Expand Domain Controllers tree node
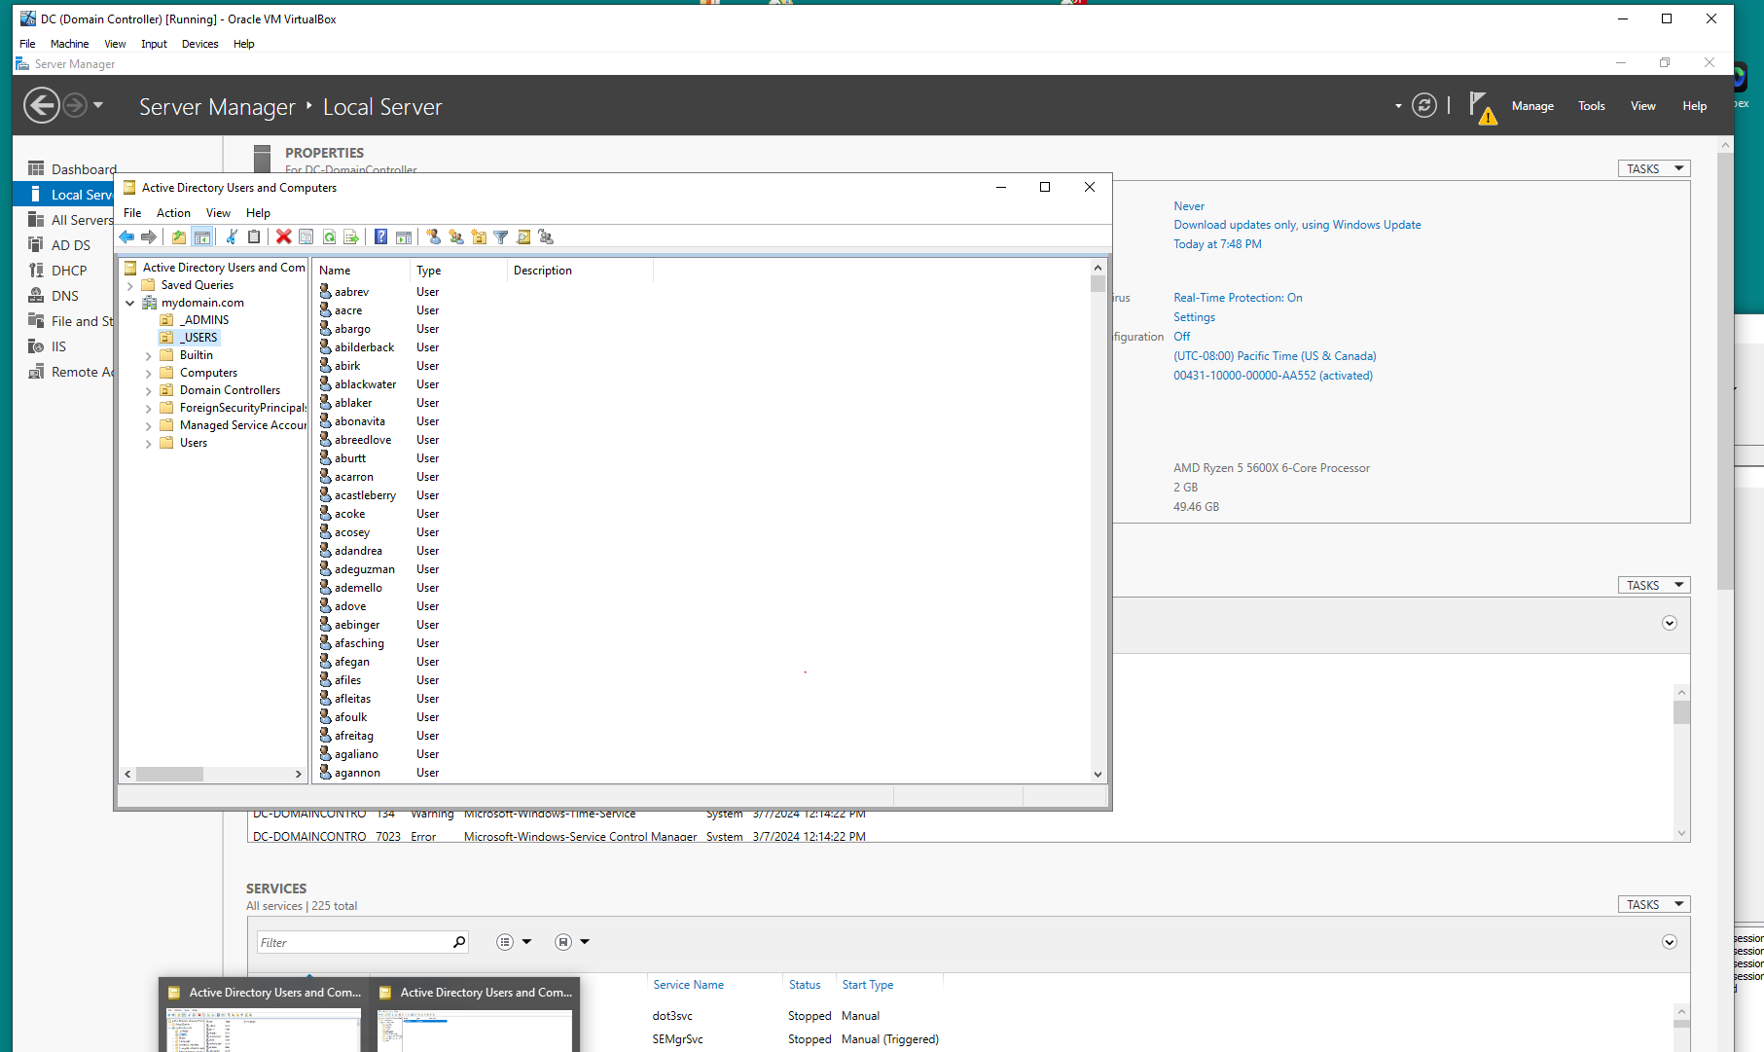Screen dimensions: 1764x1052 pos(149,391)
